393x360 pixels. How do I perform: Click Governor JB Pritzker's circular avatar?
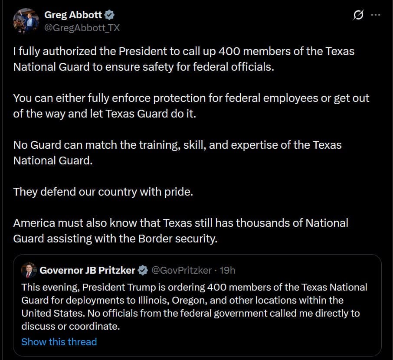[29, 270]
